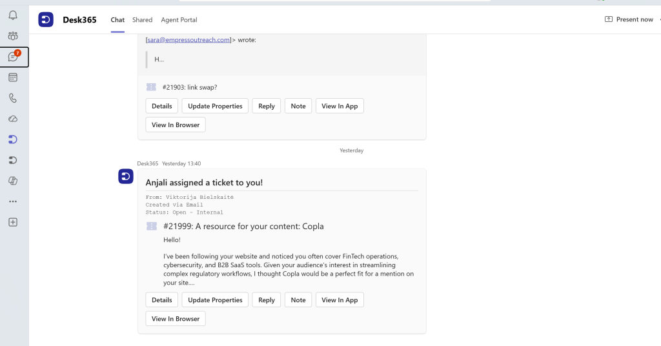Screen dimensions: 661x346
Task: Click Note on ticket #21903 card
Action: pyautogui.click(x=298, y=106)
